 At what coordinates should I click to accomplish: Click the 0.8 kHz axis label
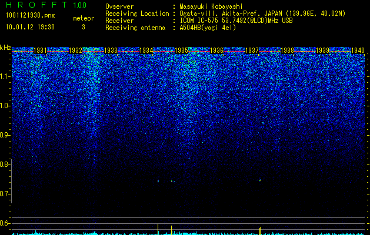click(x=5, y=164)
